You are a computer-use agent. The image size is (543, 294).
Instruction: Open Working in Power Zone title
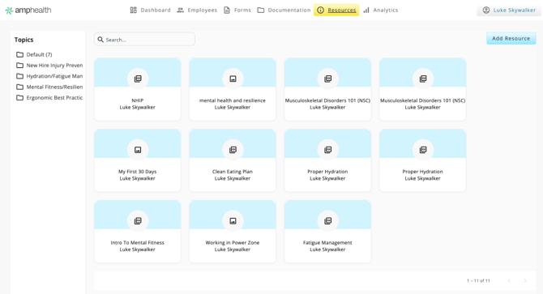pyautogui.click(x=233, y=242)
